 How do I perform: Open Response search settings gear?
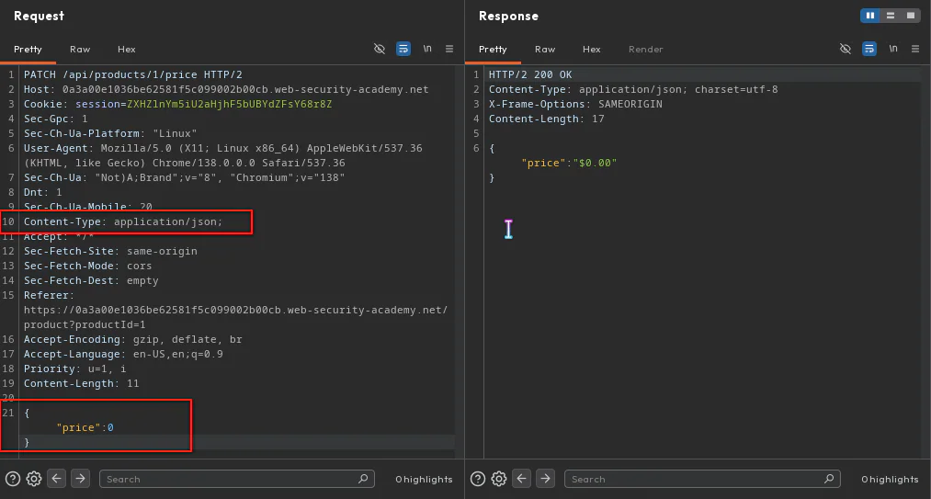(x=499, y=479)
